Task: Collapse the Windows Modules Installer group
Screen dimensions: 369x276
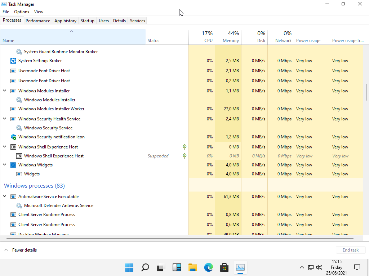Action: (5, 91)
